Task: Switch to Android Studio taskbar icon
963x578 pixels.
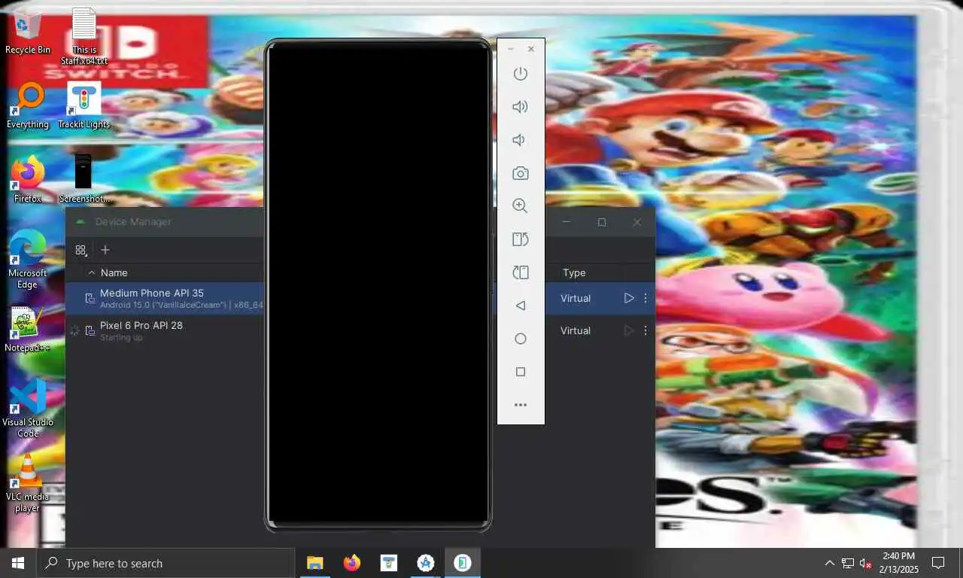Action: click(x=426, y=563)
